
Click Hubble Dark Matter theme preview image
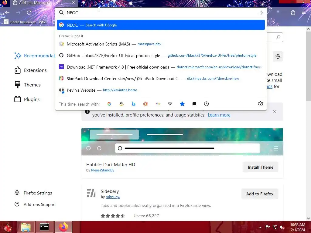click(182, 142)
